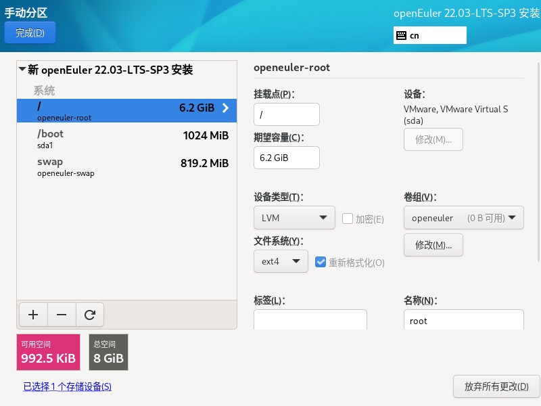The height and width of the screenshot is (406, 541).
Task: Click the VMware Virtual S (sda) device text
Action: point(456,115)
